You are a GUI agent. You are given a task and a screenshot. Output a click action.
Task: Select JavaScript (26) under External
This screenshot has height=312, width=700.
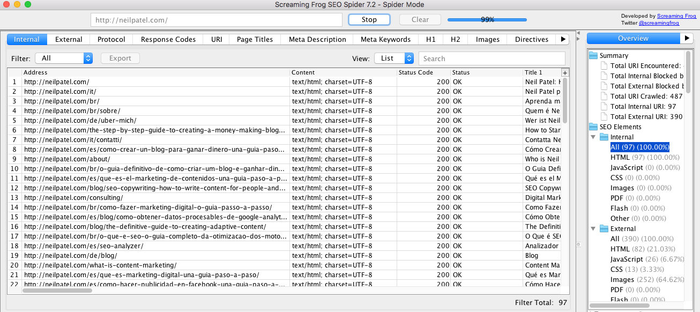(647, 259)
